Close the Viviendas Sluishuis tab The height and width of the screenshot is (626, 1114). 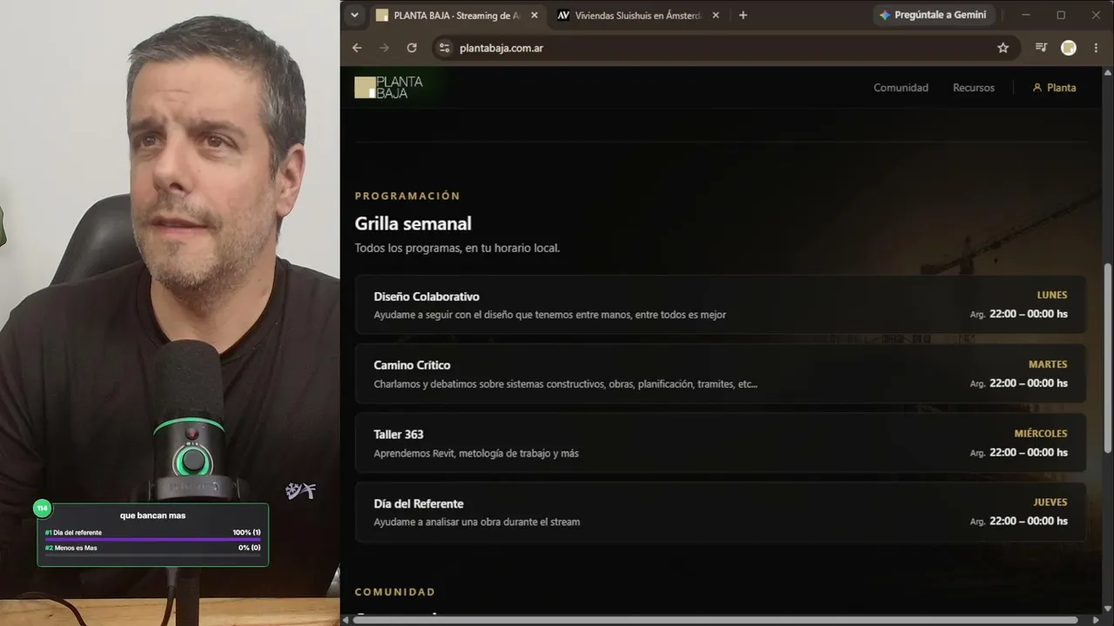[x=715, y=15]
